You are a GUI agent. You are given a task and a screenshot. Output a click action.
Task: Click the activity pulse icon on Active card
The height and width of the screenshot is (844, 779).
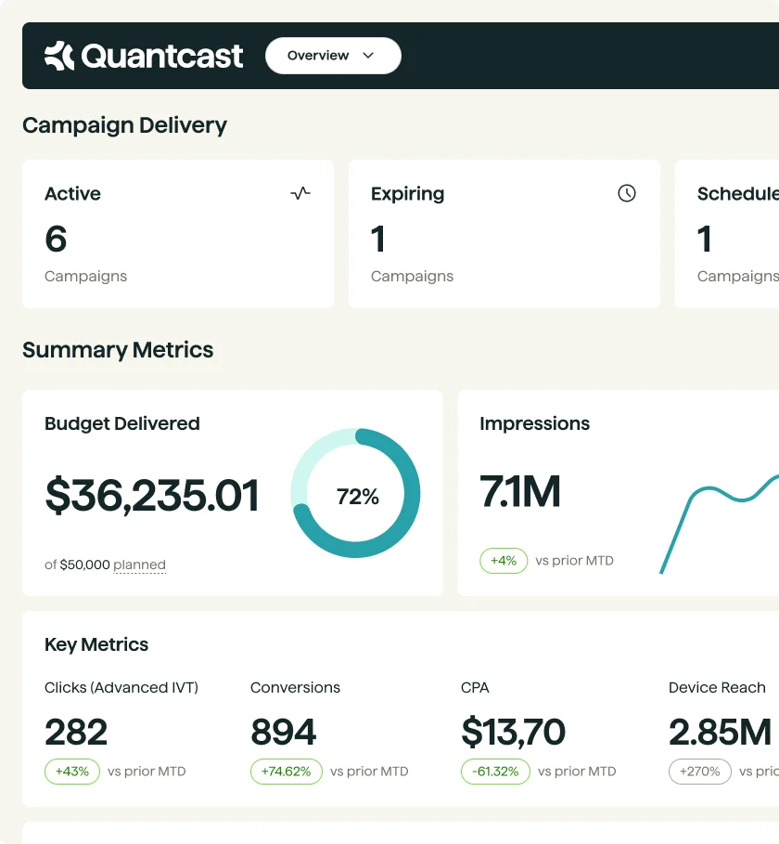[x=300, y=193]
